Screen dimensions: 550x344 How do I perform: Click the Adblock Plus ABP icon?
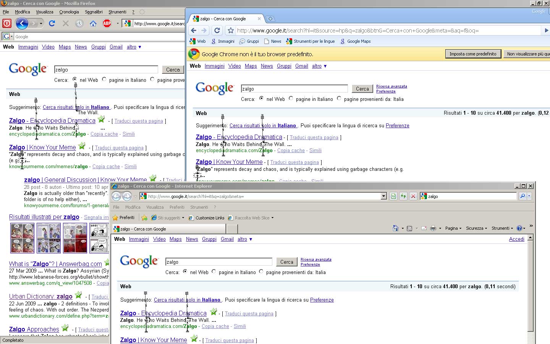[x=107, y=23]
